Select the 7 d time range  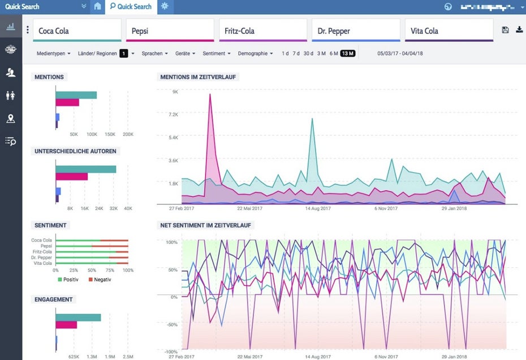point(296,53)
